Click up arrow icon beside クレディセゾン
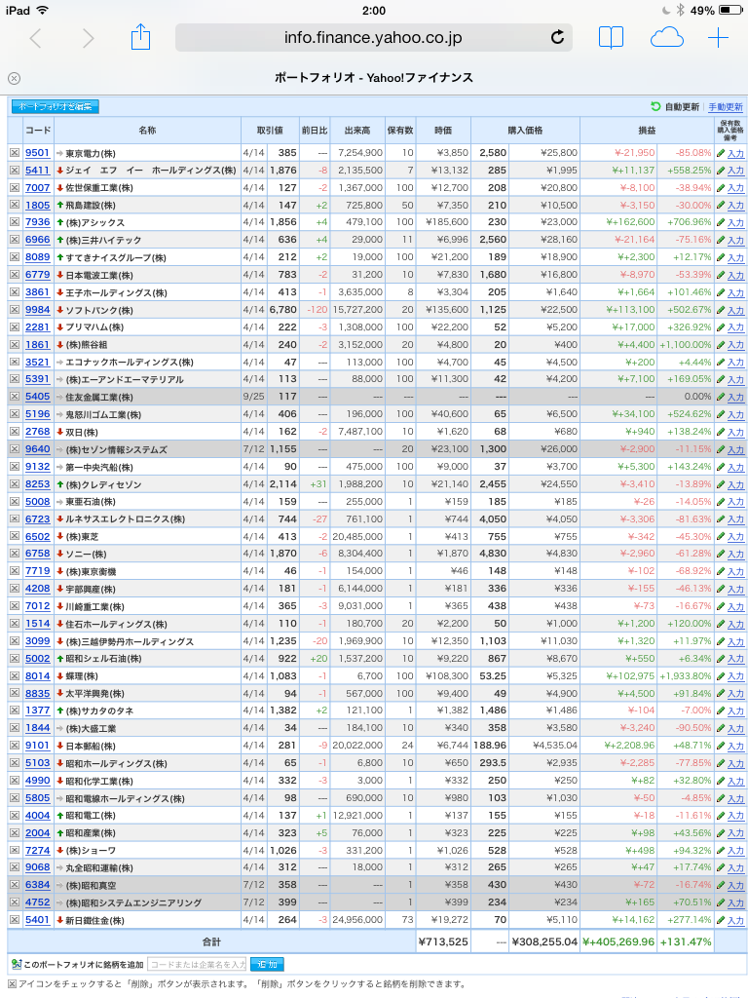Image resolution: width=748 pixels, height=998 pixels. point(59,484)
